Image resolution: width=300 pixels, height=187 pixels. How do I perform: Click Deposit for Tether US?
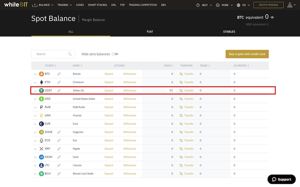[x=109, y=90]
